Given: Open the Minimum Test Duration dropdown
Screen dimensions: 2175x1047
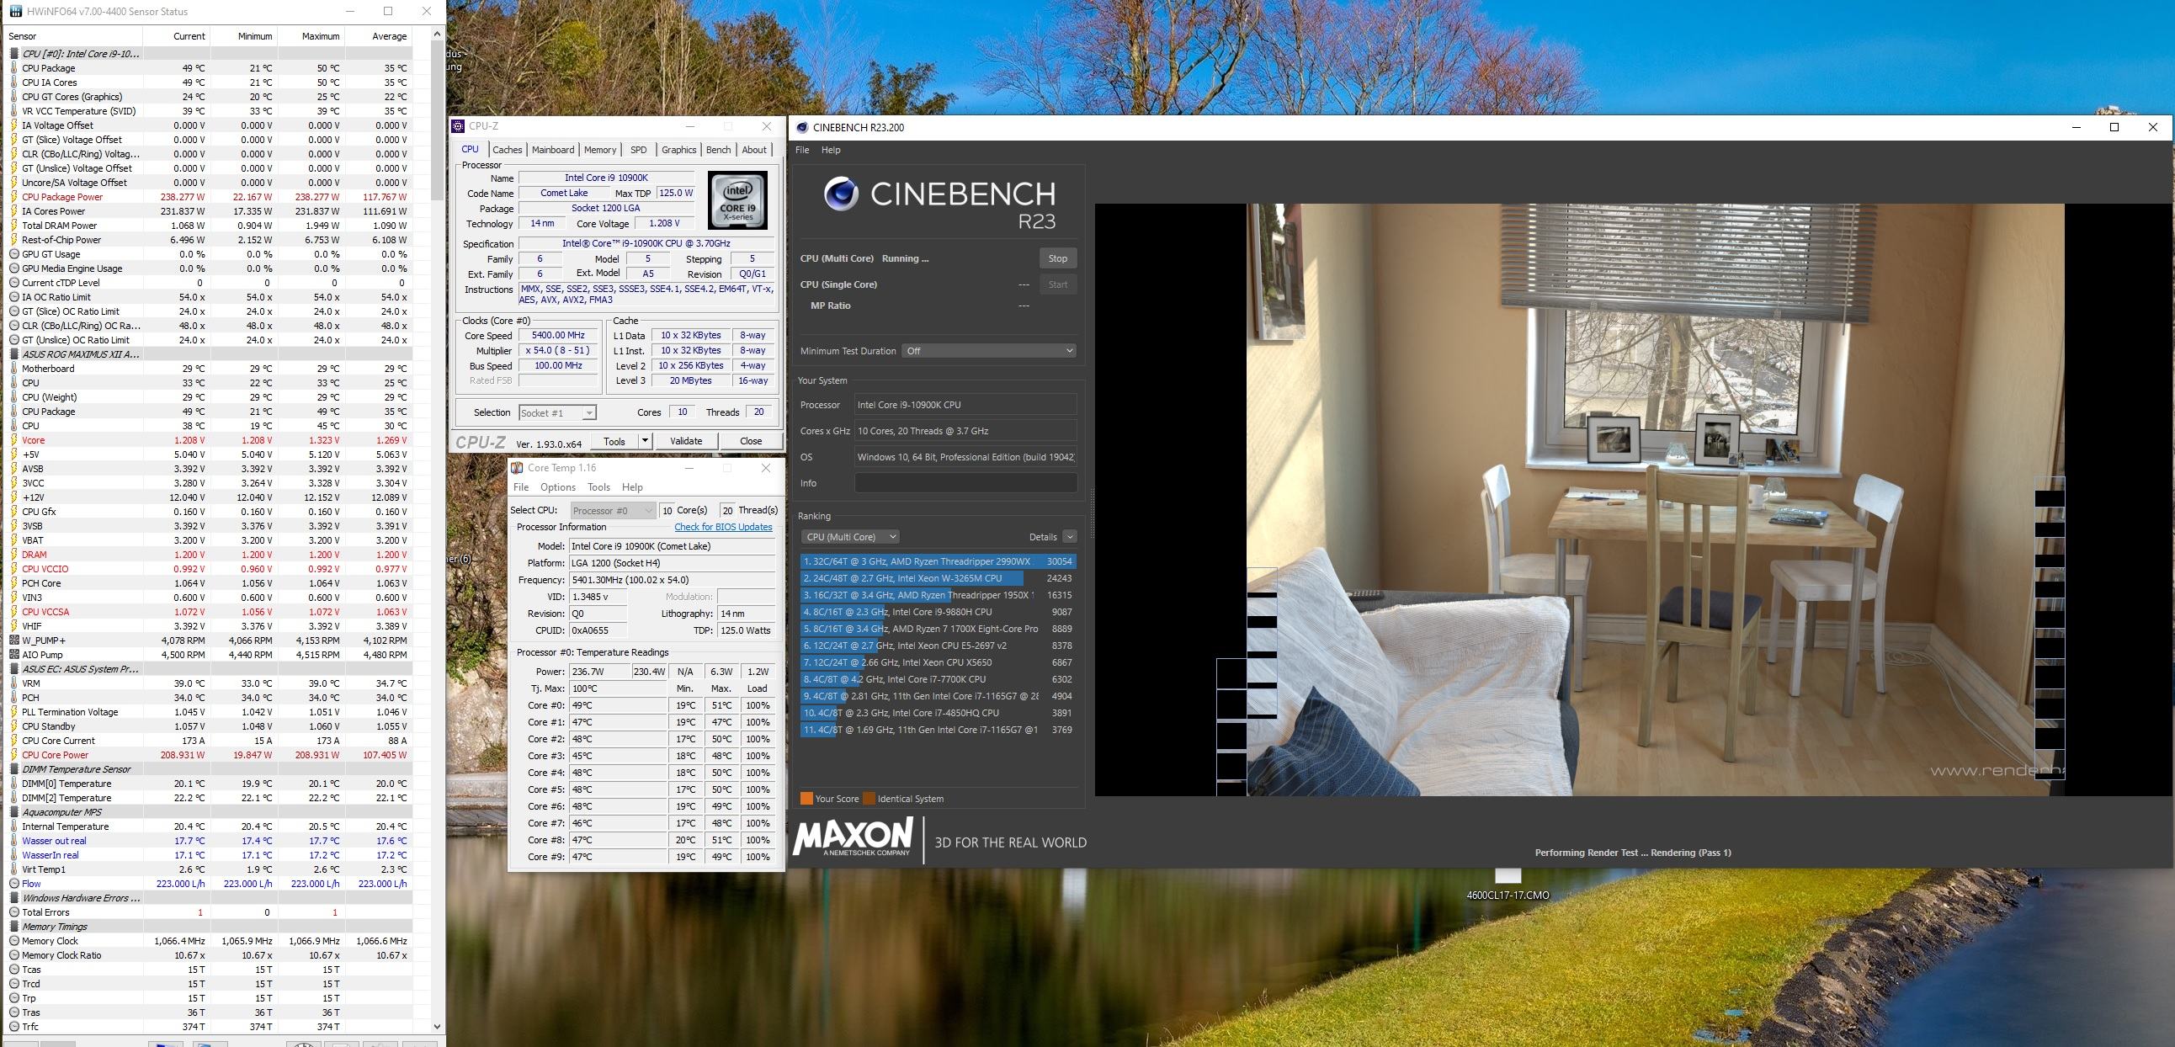Looking at the screenshot, I should pyautogui.click(x=989, y=350).
